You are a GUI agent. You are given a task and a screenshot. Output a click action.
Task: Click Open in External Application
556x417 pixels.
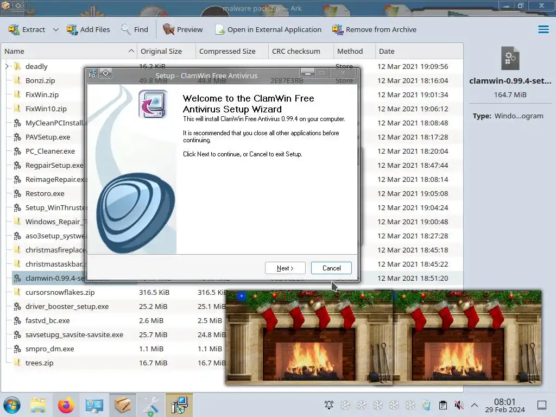[x=268, y=29]
